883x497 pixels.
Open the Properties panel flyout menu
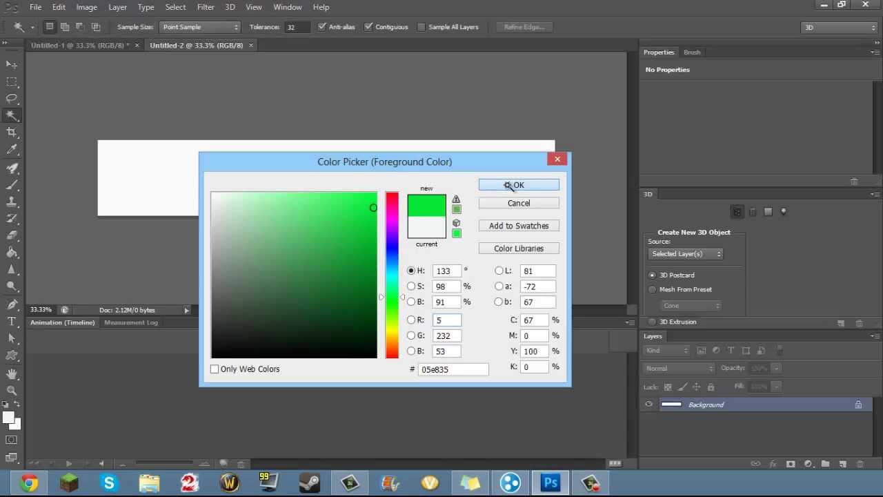[x=875, y=52]
